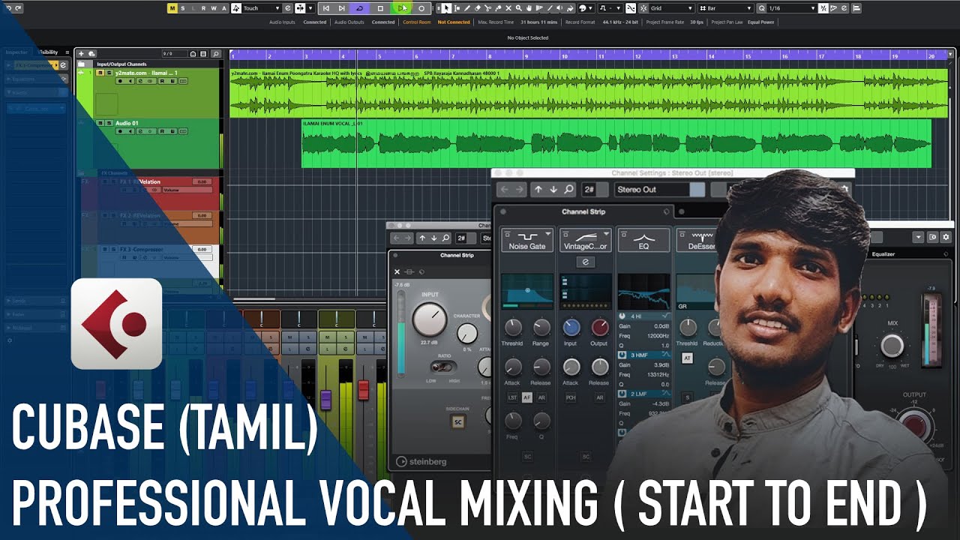
Task: Toggle the Cycle loop transport button
Action: [360, 8]
